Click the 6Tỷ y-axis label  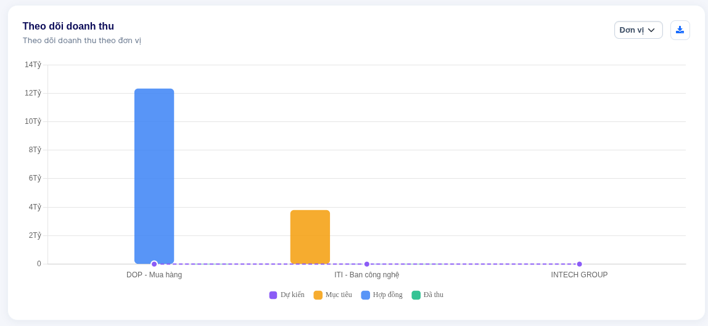[35, 178]
